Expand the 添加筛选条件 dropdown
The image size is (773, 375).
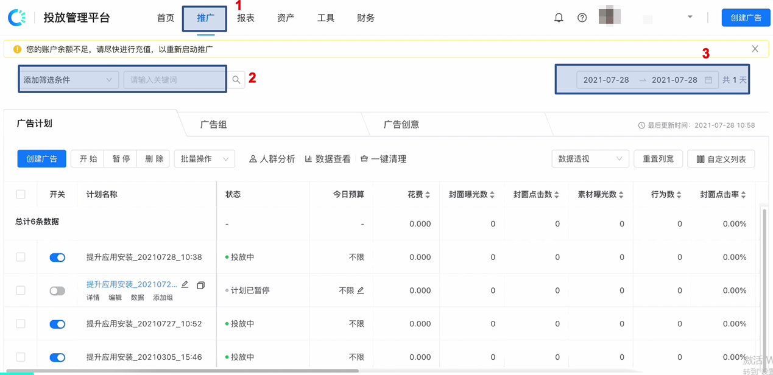68,80
